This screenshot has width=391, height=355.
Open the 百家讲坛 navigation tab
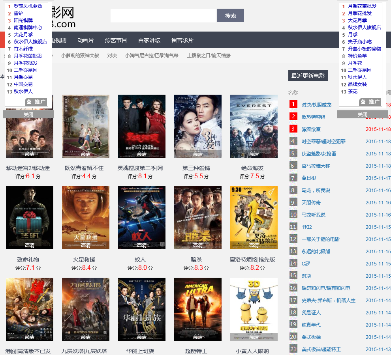click(149, 40)
